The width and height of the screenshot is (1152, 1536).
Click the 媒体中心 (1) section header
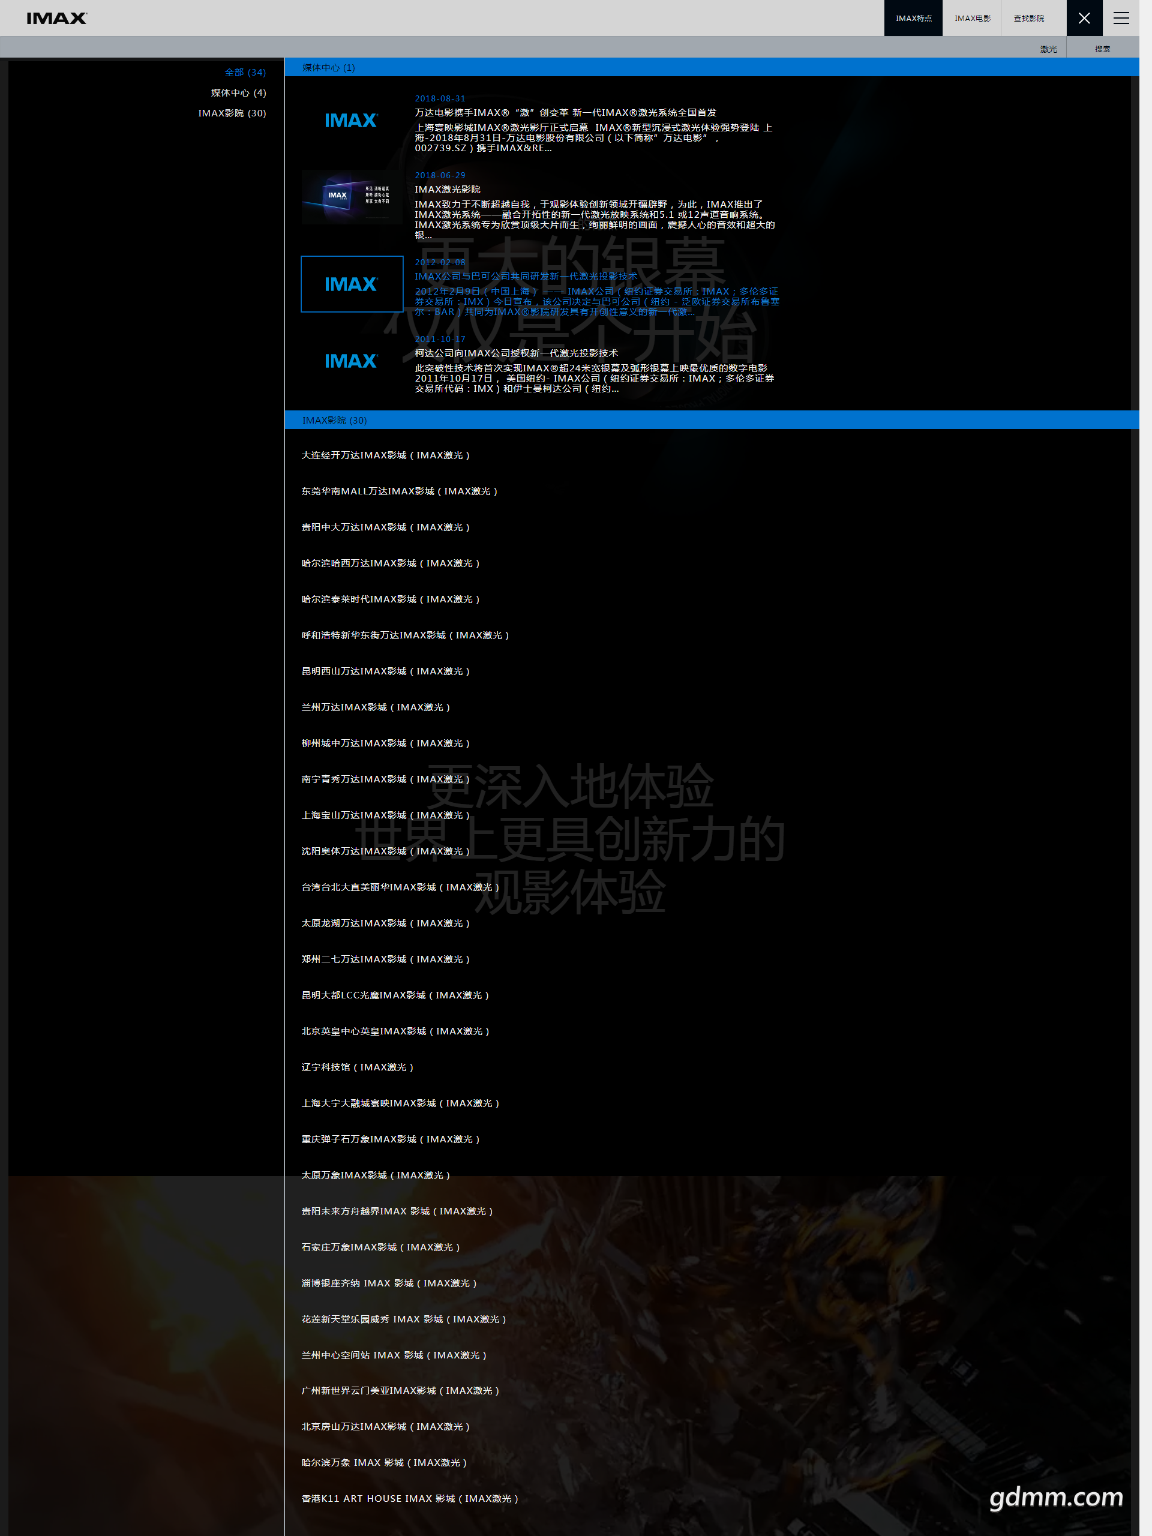pos(712,67)
